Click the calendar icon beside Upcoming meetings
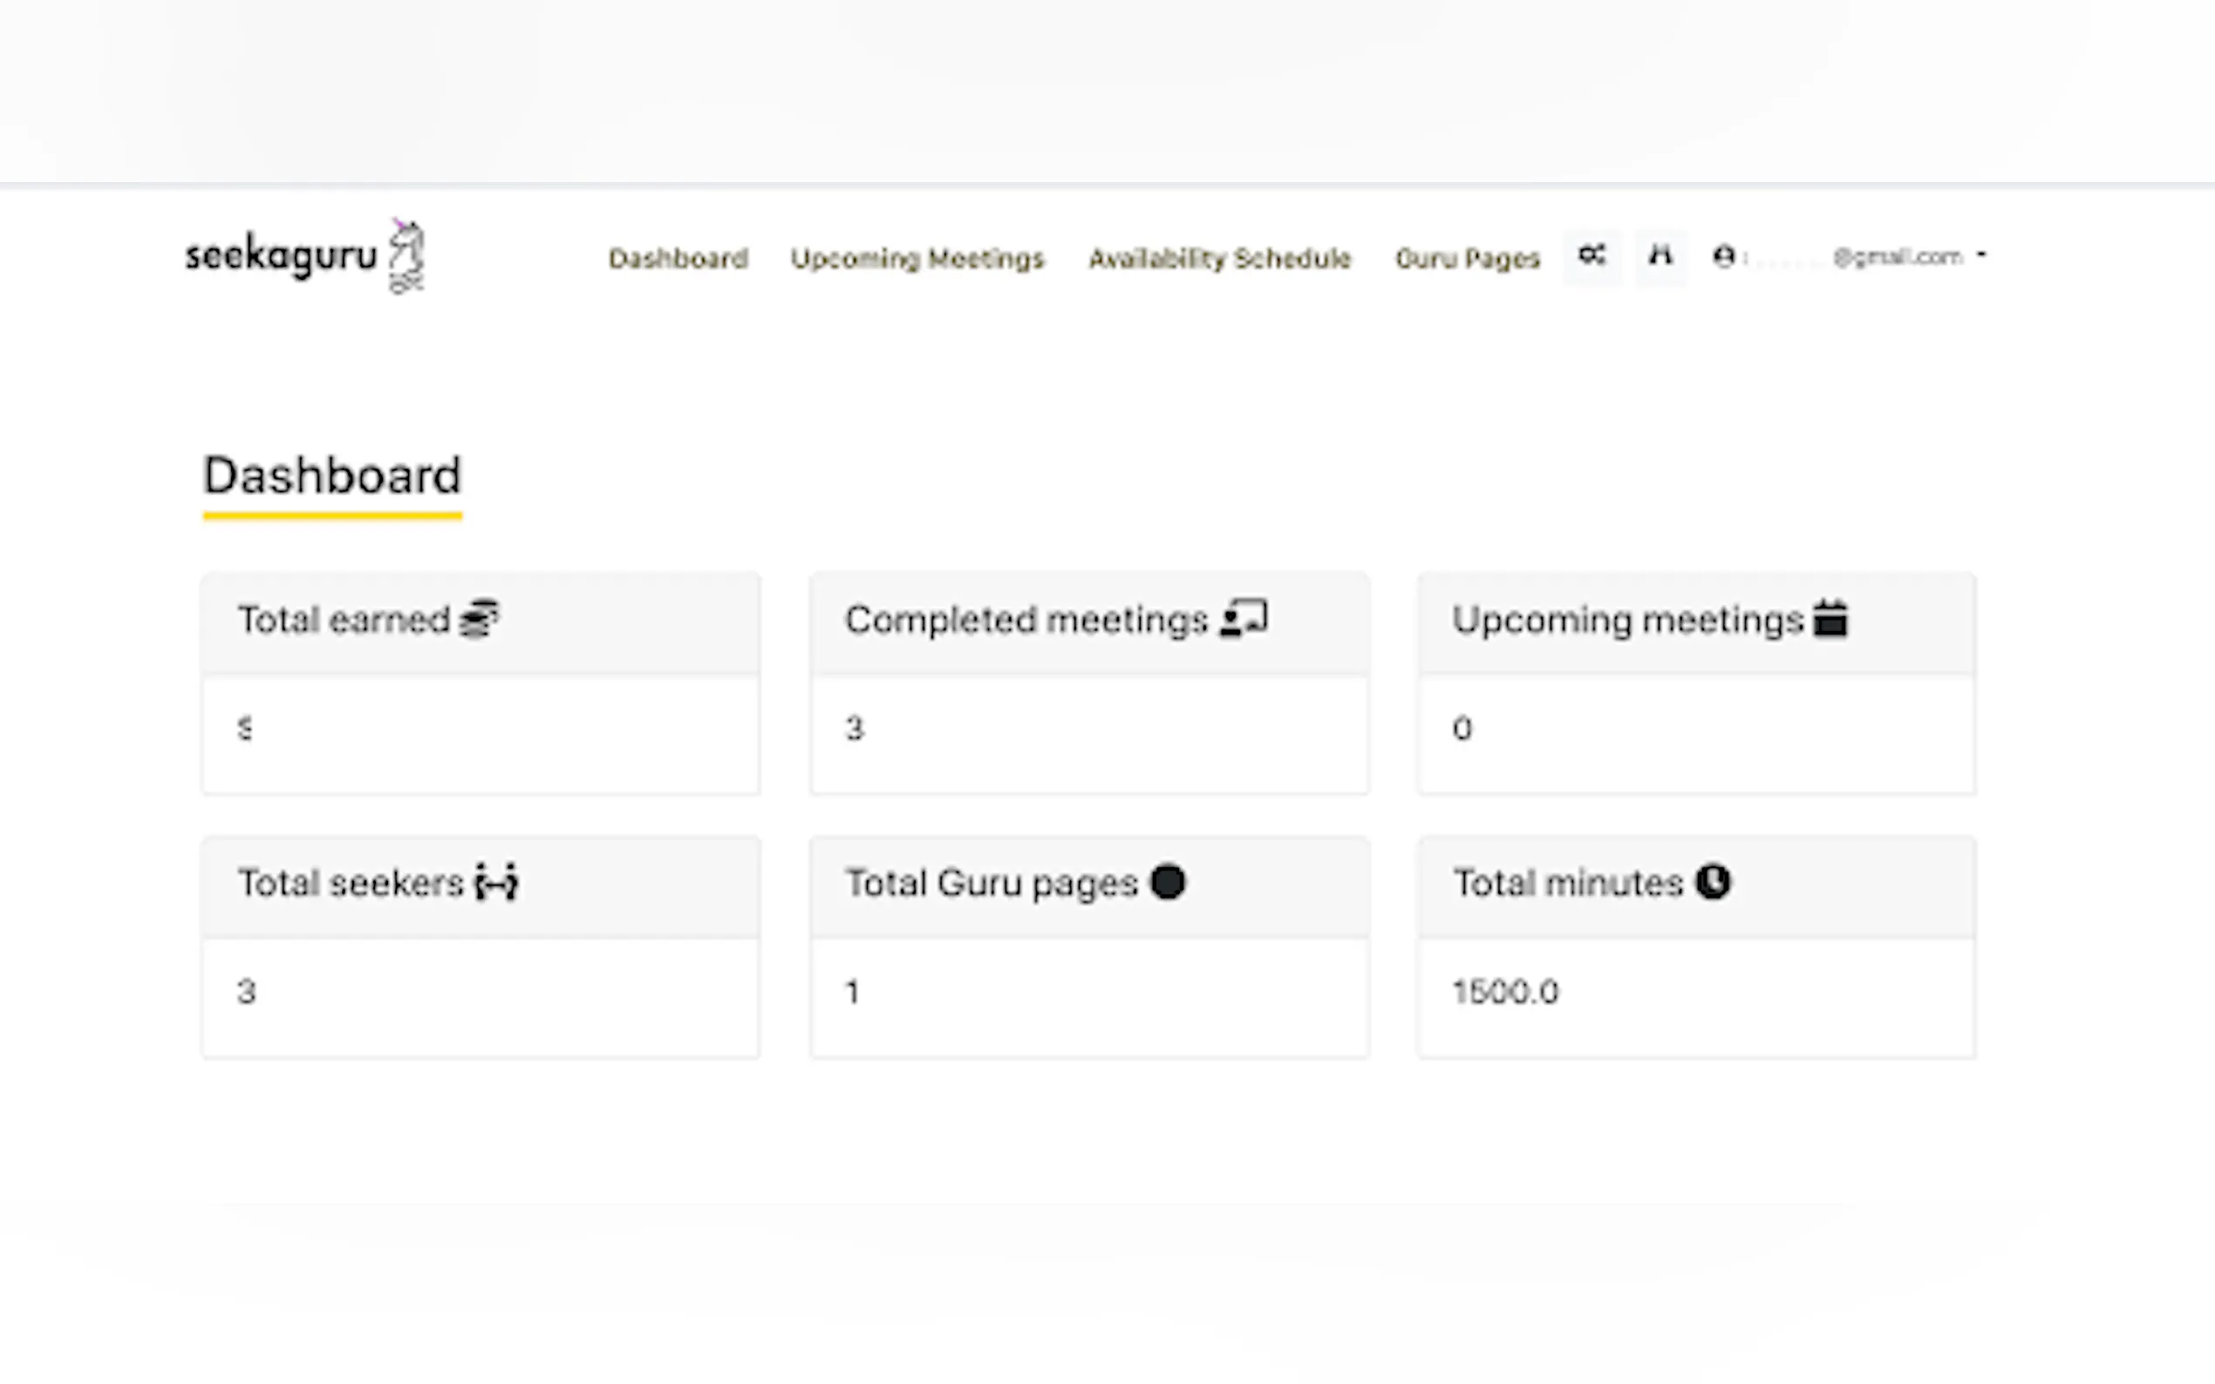The image size is (2215, 1384). (x=1830, y=618)
